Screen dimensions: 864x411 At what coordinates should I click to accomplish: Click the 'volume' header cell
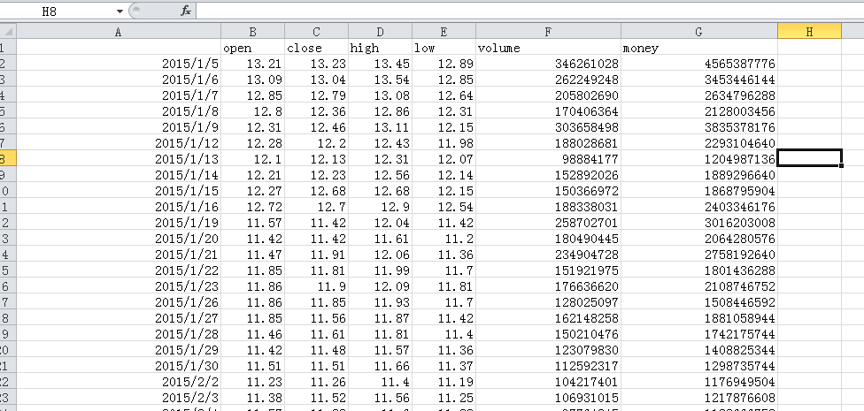(548, 48)
